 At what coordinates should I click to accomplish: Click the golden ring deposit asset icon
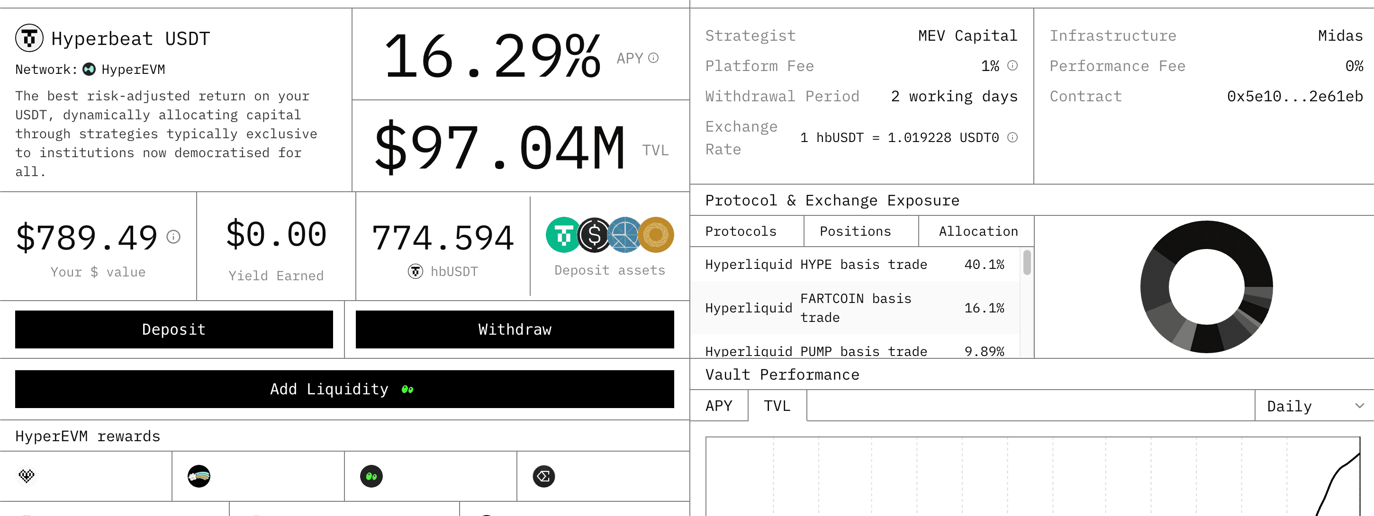pos(656,235)
